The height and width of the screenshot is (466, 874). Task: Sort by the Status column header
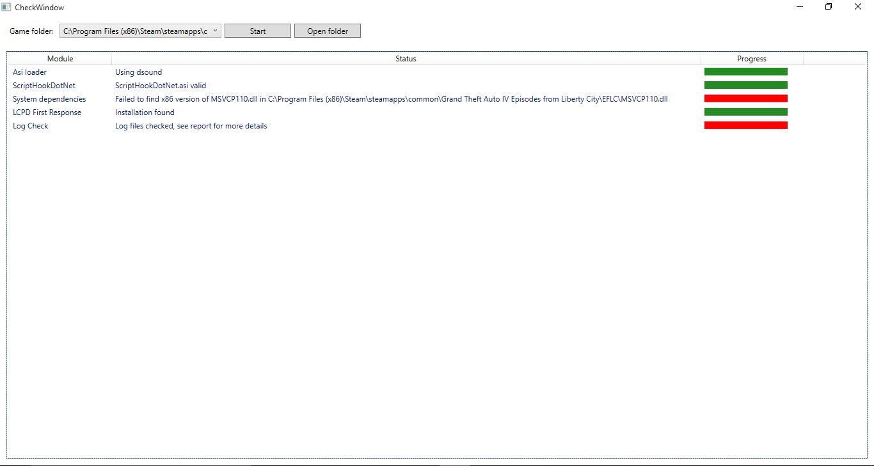[x=406, y=59]
